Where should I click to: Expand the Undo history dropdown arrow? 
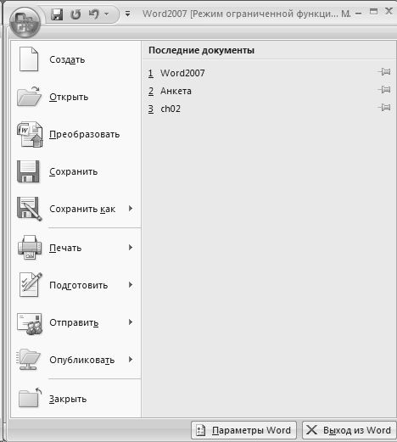pos(107,14)
